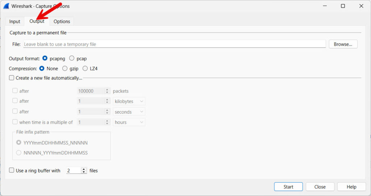Select gzip compression

pos(65,69)
